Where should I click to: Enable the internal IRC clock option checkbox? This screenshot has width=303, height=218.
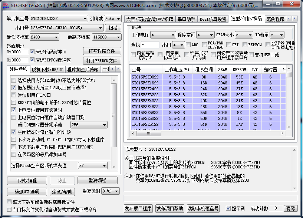[x=14, y=80]
